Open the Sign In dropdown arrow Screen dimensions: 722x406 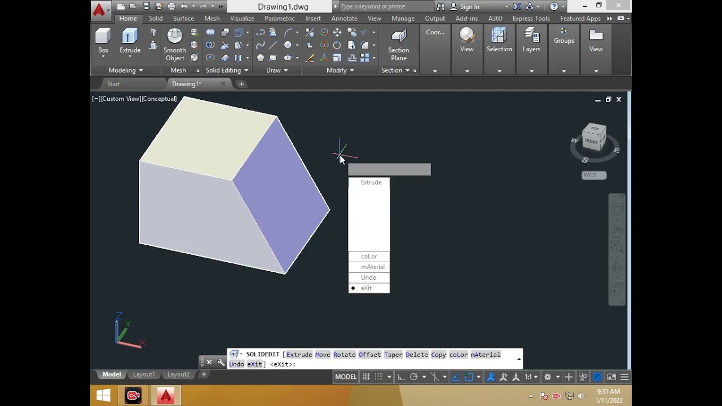pyautogui.click(x=507, y=7)
